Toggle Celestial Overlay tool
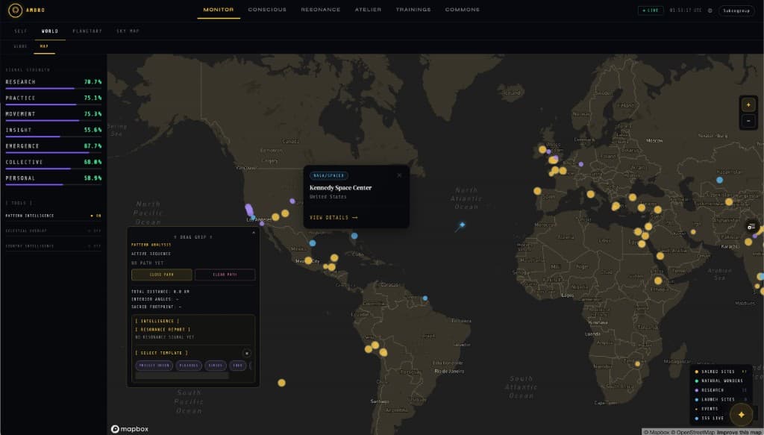The width and height of the screenshot is (764, 435). click(53, 231)
